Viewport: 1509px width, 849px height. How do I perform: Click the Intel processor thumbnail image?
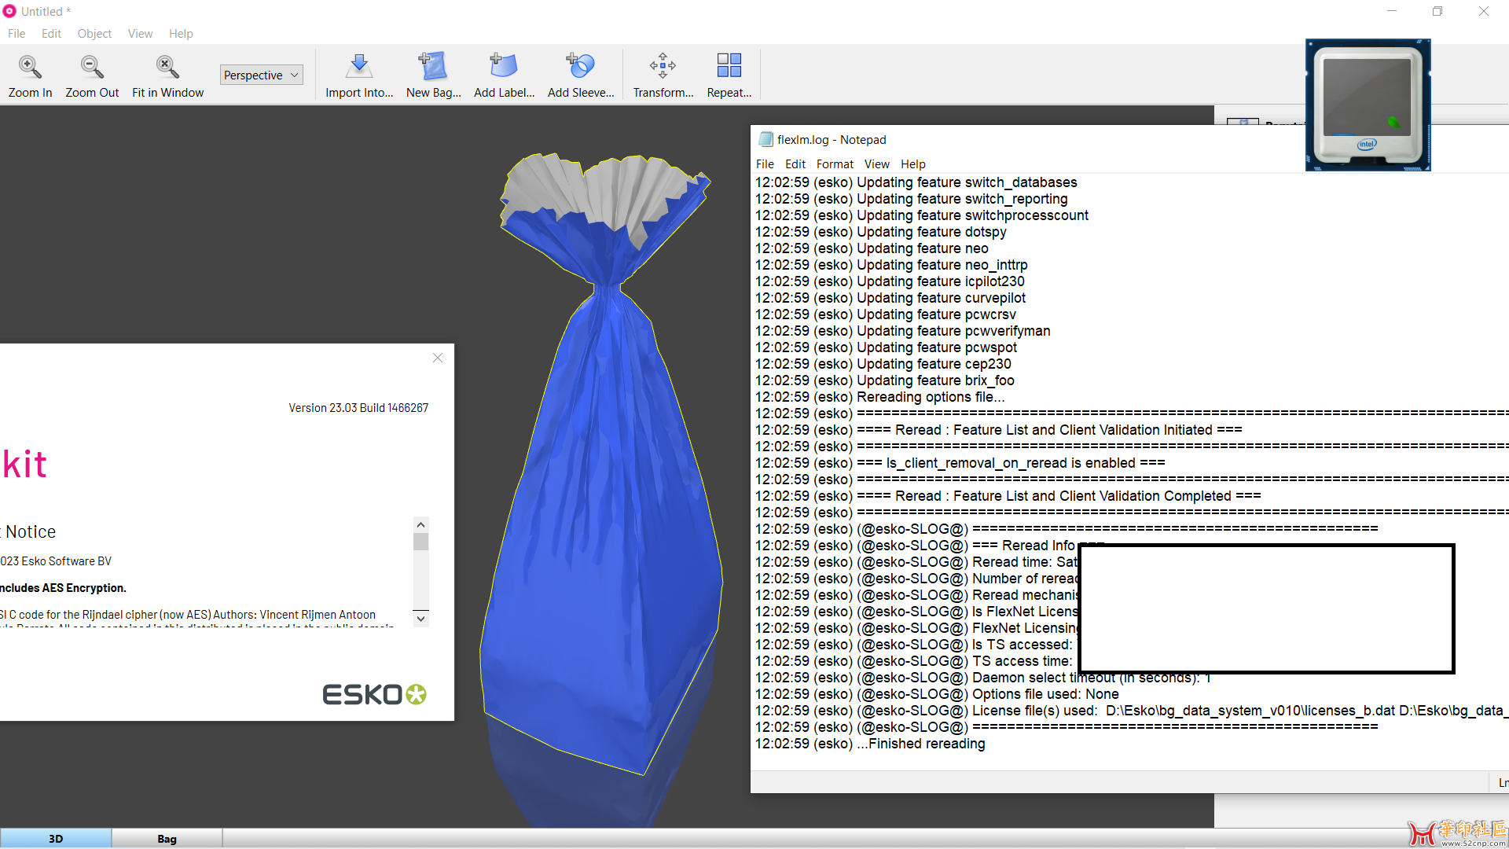pyautogui.click(x=1368, y=105)
